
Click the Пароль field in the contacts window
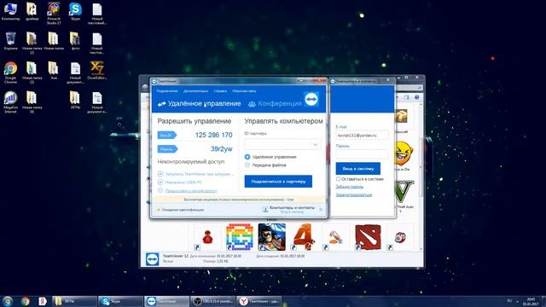[x=362, y=153]
